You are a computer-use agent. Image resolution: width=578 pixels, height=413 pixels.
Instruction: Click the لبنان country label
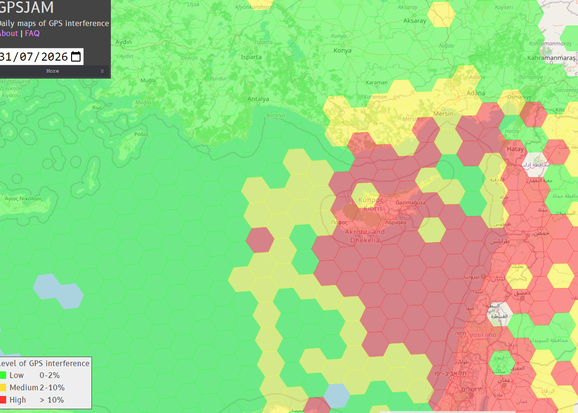(497, 279)
